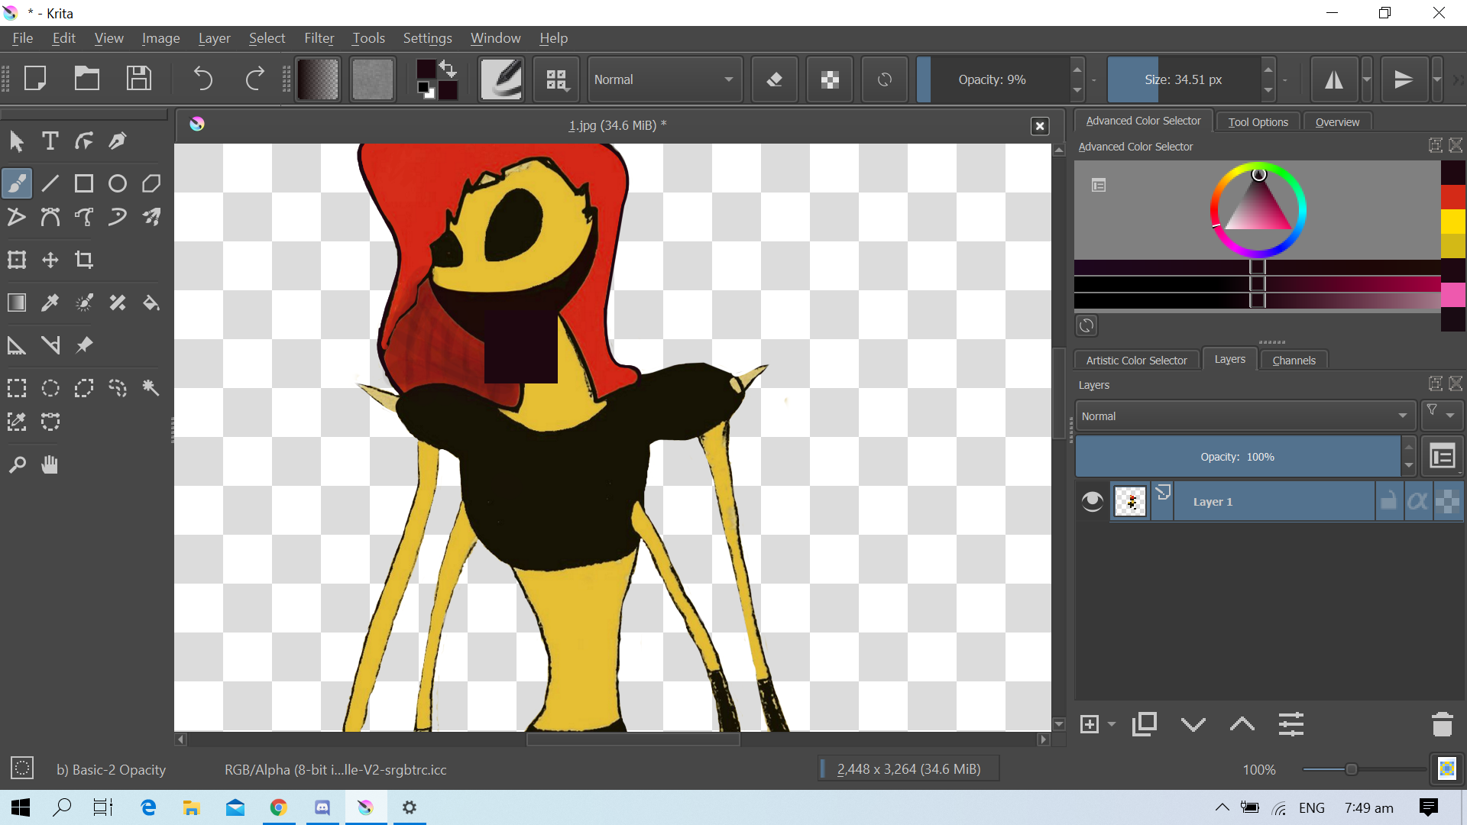This screenshot has width=1467, height=825.
Task: Select the Crop tool
Action: click(x=84, y=260)
